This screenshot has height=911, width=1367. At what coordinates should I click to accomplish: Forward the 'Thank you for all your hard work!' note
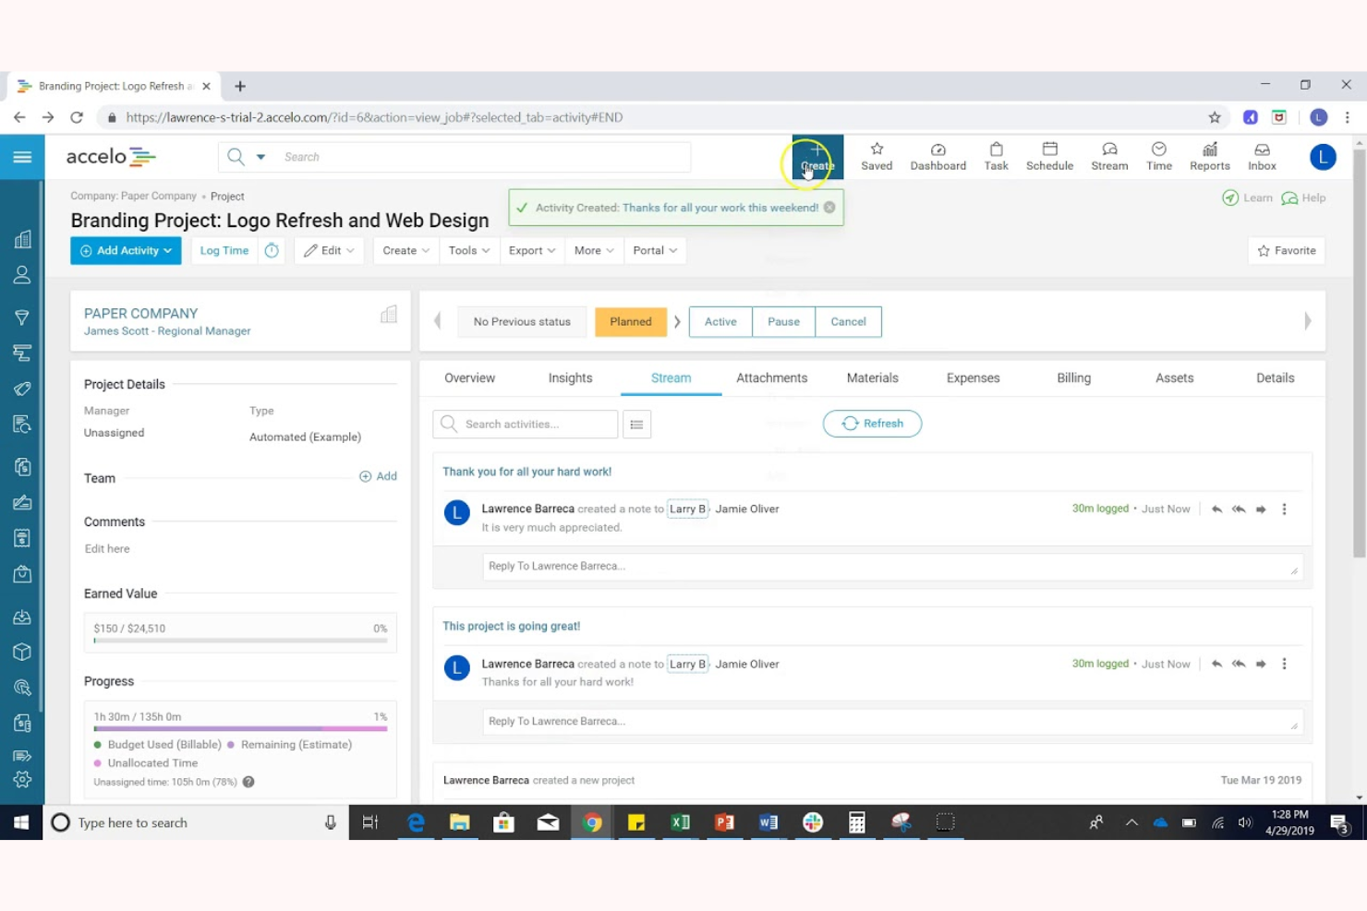pyautogui.click(x=1261, y=509)
